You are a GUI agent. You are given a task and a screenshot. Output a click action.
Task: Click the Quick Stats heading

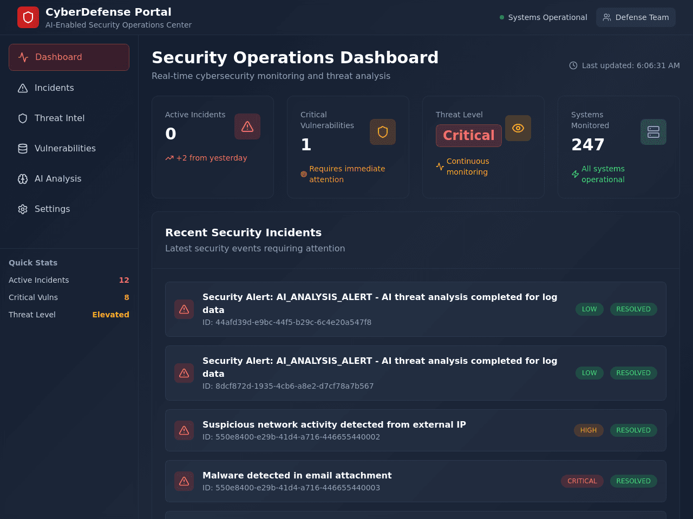point(33,263)
